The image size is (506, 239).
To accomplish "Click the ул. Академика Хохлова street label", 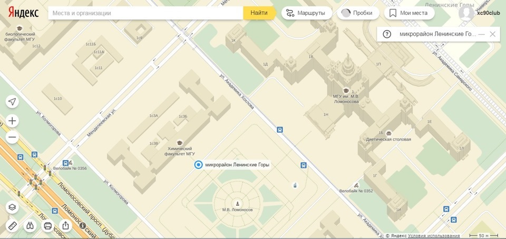I will (x=237, y=92).
